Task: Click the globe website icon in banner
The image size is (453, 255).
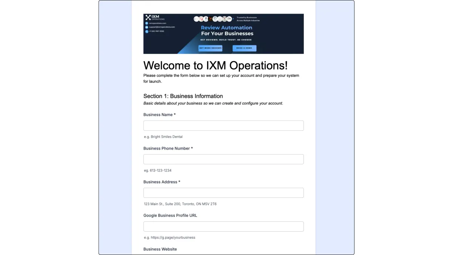Action: point(146,23)
